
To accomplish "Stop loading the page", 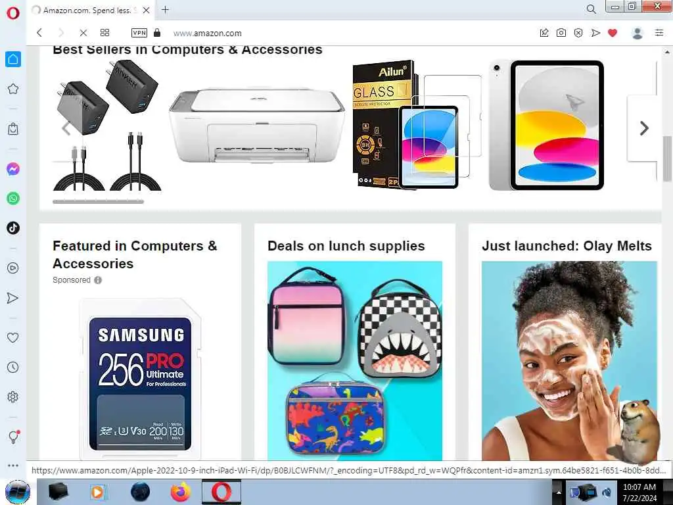I will 83,33.
